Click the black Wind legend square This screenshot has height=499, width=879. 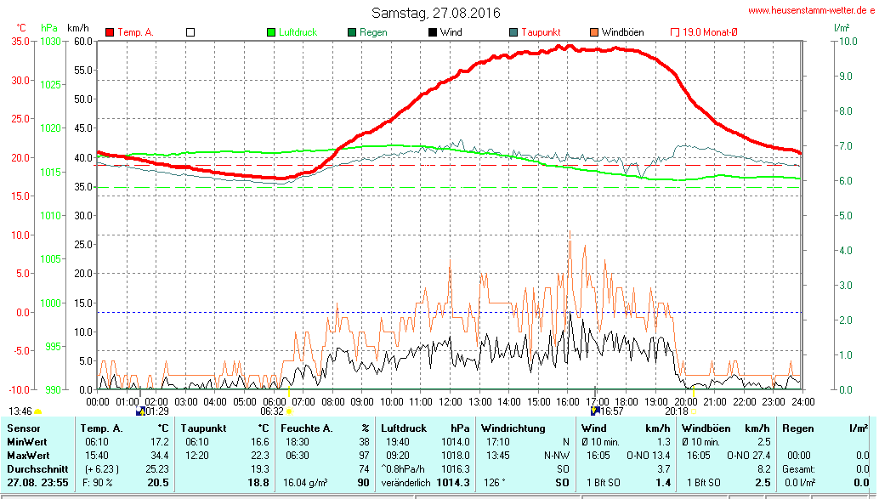point(433,32)
